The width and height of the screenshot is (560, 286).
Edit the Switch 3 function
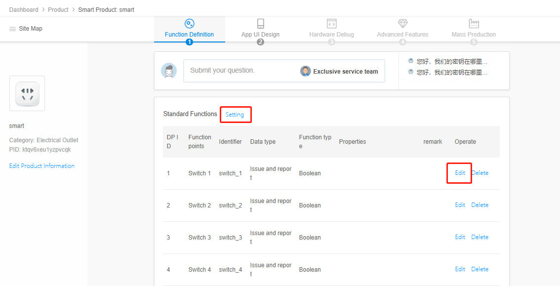coord(460,237)
